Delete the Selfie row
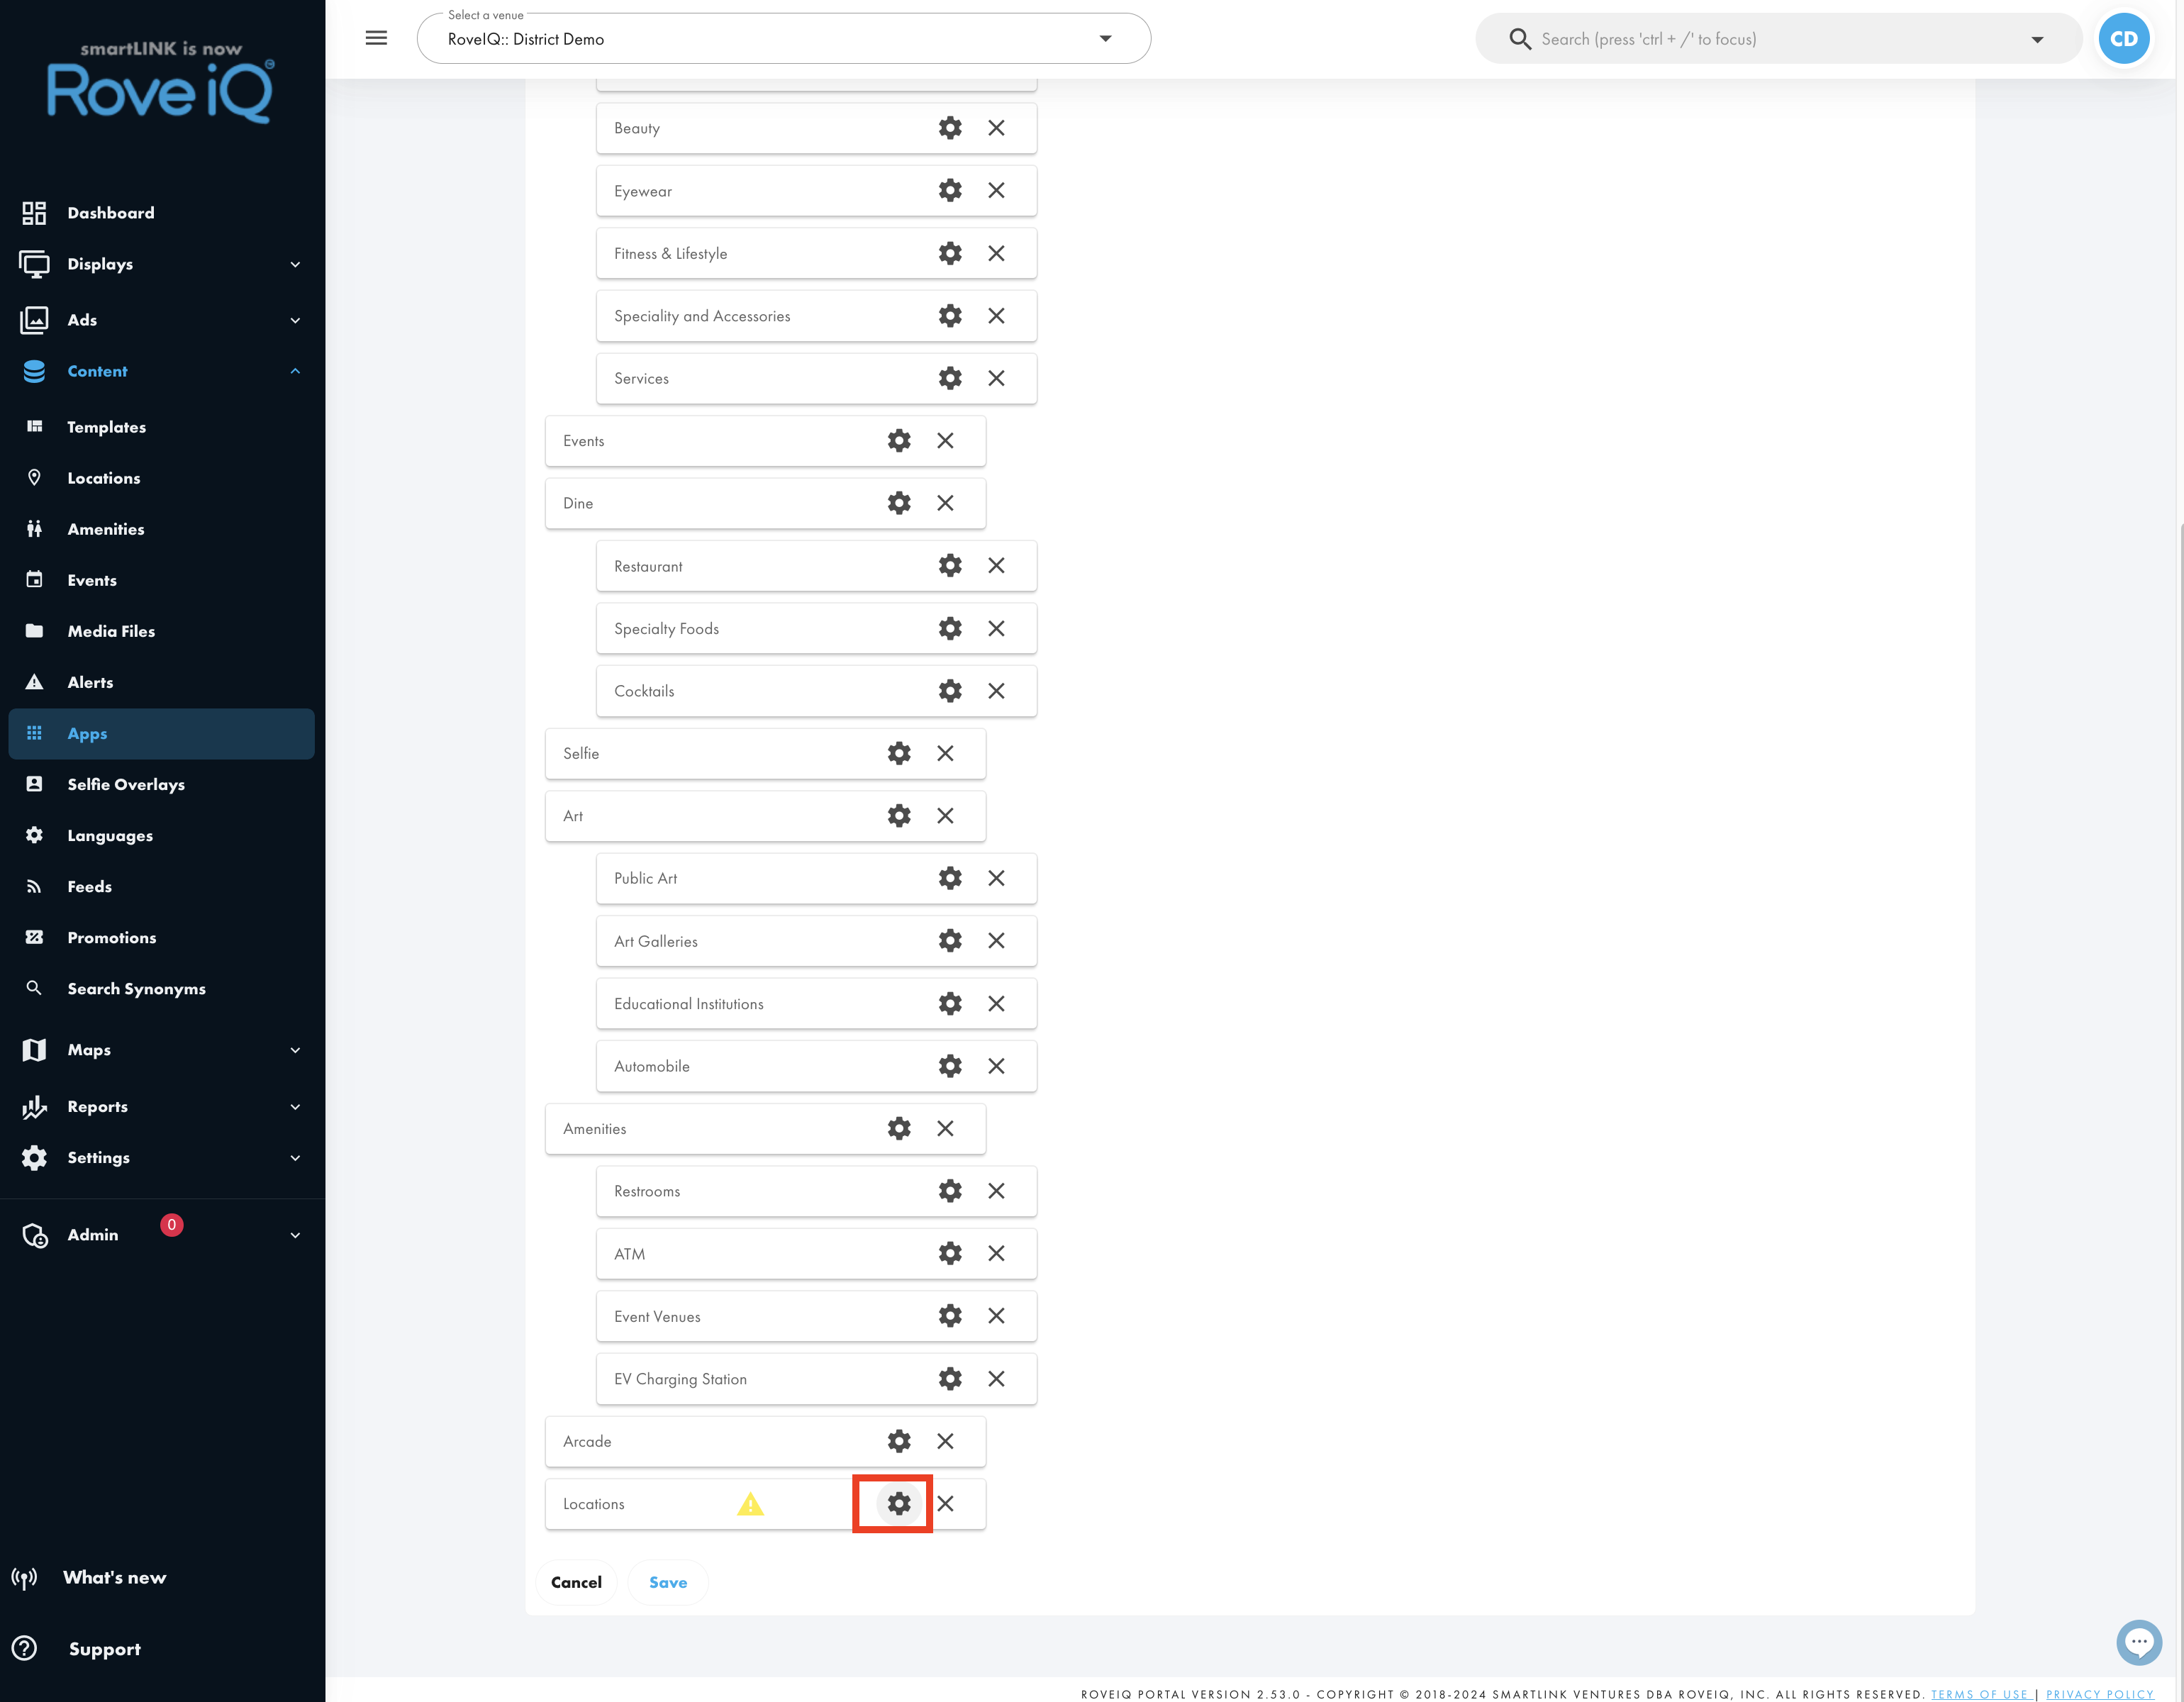2184x1702 pixels. pos(945,753)
